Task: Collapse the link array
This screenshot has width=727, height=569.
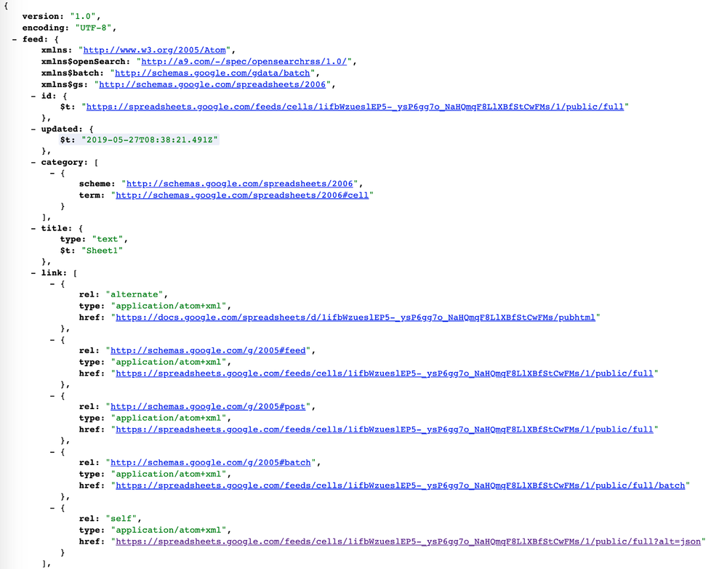Action: [32, 273]
